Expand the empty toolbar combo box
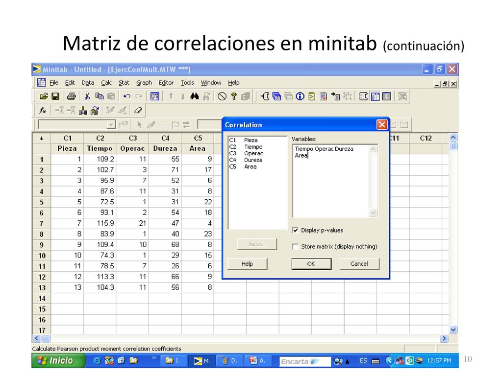Screen dimensions: 502x376 coord(111,124)
